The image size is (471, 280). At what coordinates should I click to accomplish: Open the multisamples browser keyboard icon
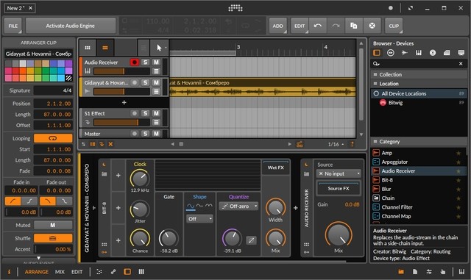419,53
